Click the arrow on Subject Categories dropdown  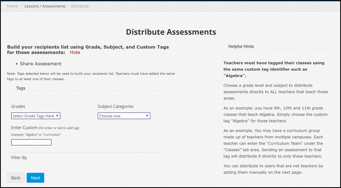[x=147, y=116]
